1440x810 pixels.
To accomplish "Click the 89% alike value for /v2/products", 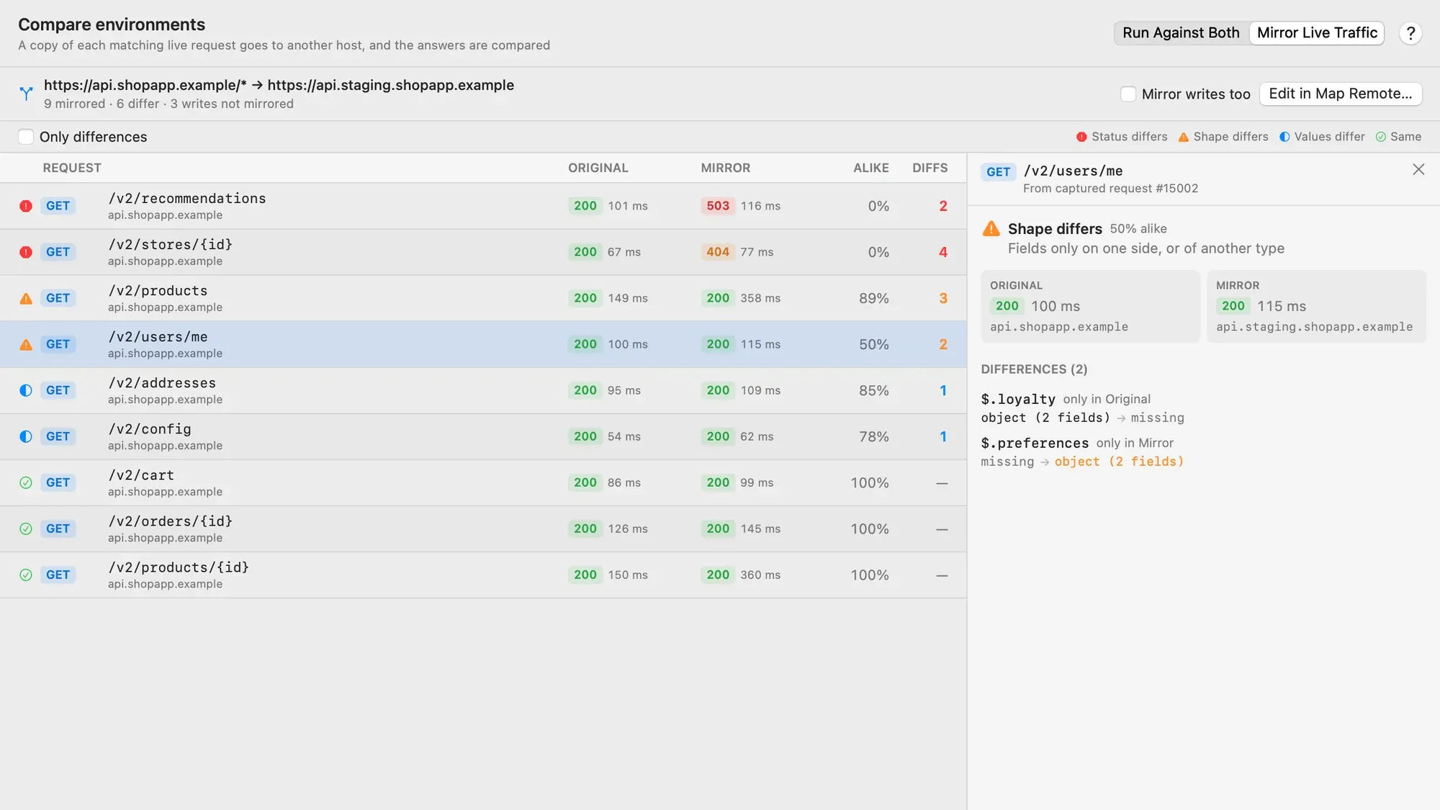I will (x=873, y=298).
